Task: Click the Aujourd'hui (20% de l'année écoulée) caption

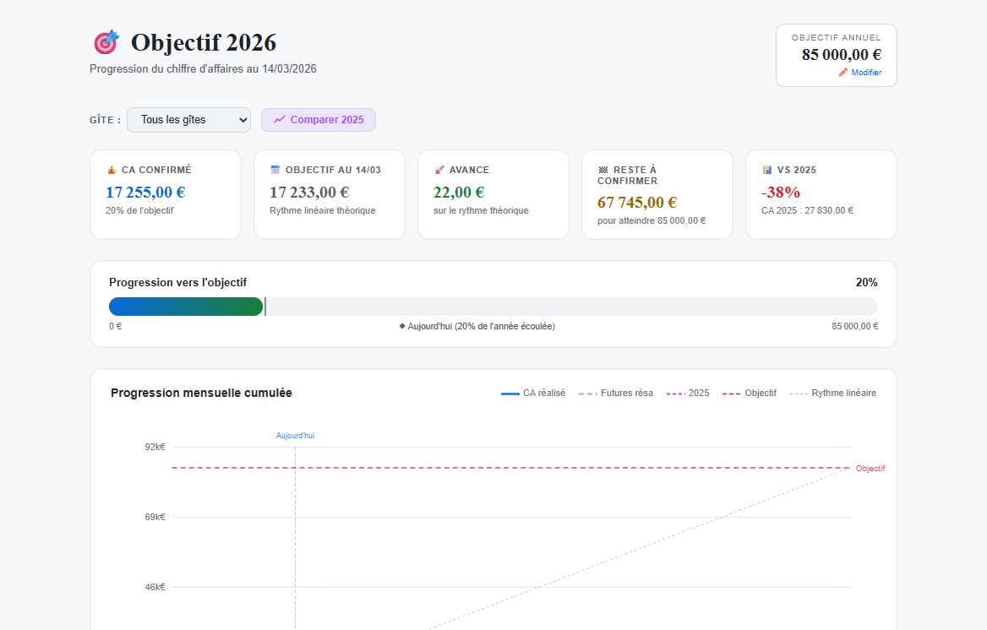Action: (477, 326)
